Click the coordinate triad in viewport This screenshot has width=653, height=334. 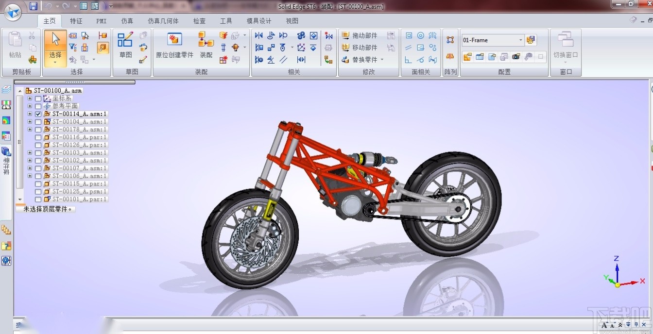pos(623,272)
